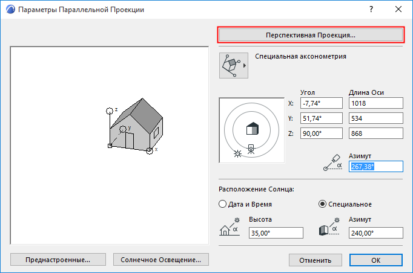413x273 pixels.
Task: Click the sun Высота field 35,00°
Action: [276, 233]
